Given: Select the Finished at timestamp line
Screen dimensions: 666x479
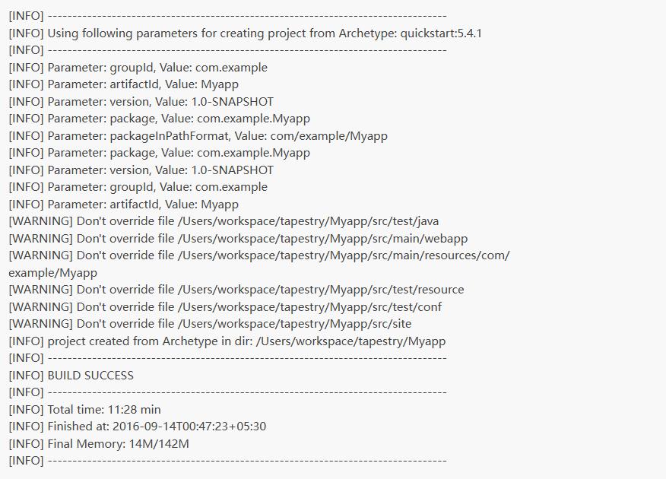Looking at the screenshot, I should click(137, 427).
